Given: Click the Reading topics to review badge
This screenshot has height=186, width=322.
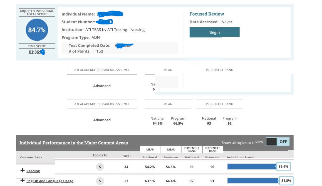Looking at the screenshot, I should coord(100,167).
